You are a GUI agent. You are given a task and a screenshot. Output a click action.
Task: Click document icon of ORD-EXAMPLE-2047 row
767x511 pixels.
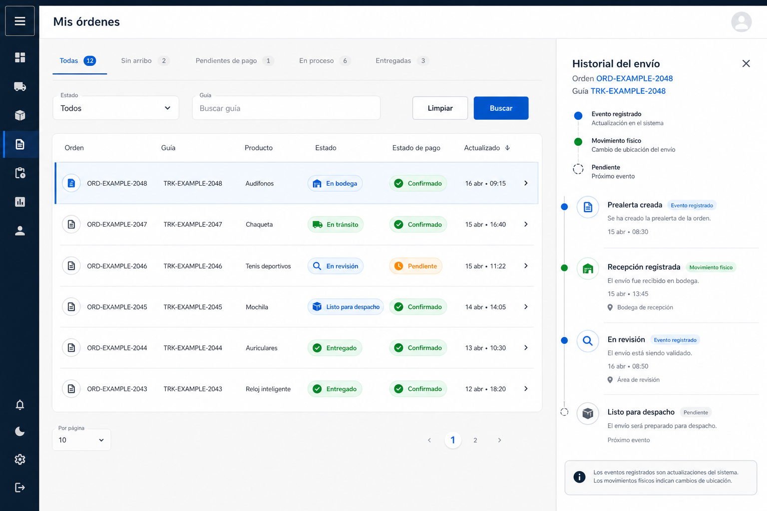[71, 225]
